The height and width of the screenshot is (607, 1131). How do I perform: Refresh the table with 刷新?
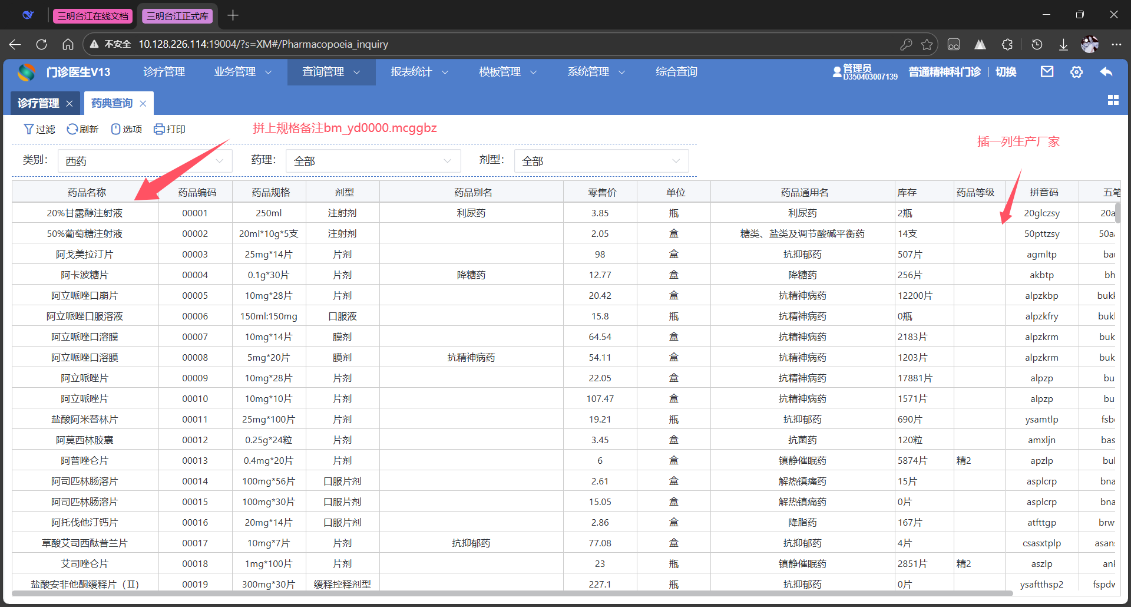click(x=82, y=129)
